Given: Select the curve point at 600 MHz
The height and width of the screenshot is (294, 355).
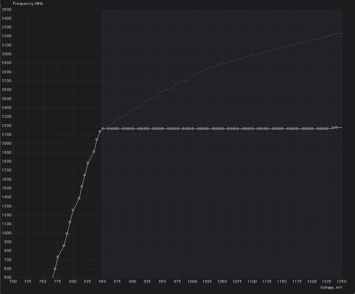Looking at the screenshot, I should click(x=55, y=269).
